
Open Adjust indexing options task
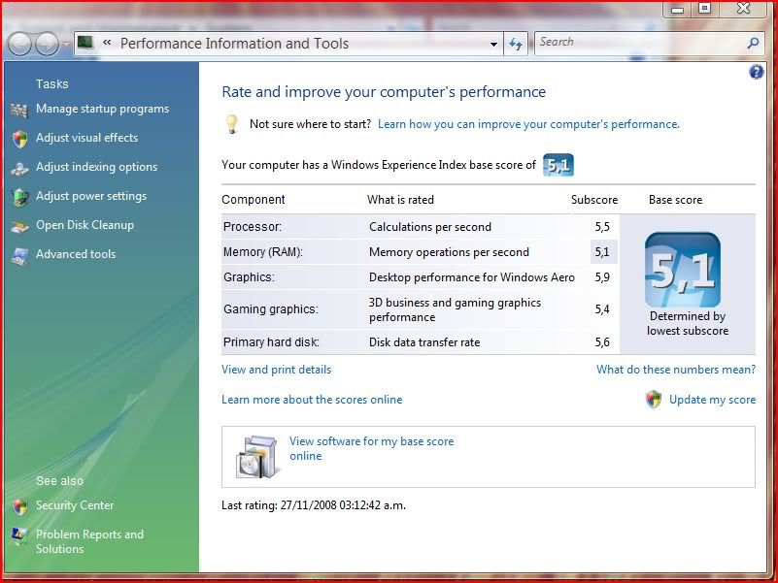[96, 167]
